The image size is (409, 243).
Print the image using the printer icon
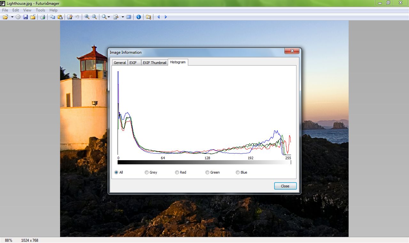coord(42,17)
